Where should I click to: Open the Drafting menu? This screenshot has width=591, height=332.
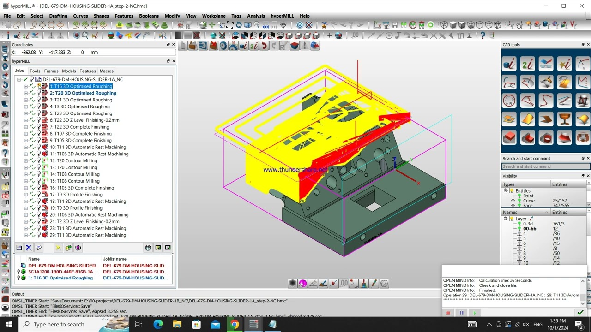click(x=58, y=16)
